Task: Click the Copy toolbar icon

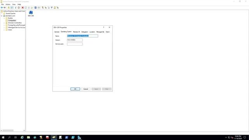Action: coord(19,8)
